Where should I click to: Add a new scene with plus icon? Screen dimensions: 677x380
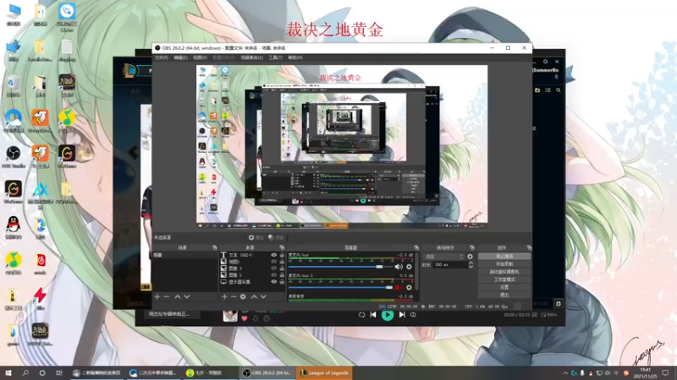(x=157, y=297)
